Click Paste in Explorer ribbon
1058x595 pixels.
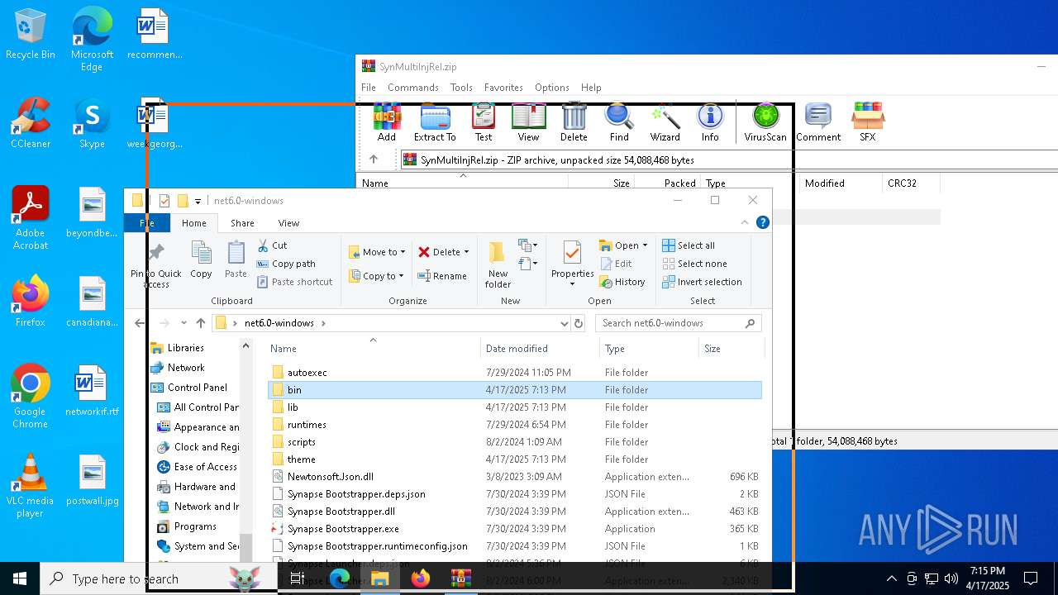[236, 260]
